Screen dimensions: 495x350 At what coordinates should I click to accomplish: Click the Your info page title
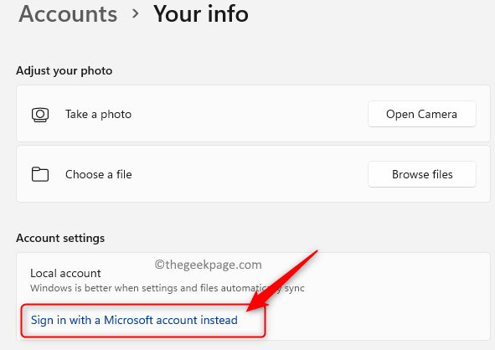[201, 14]
